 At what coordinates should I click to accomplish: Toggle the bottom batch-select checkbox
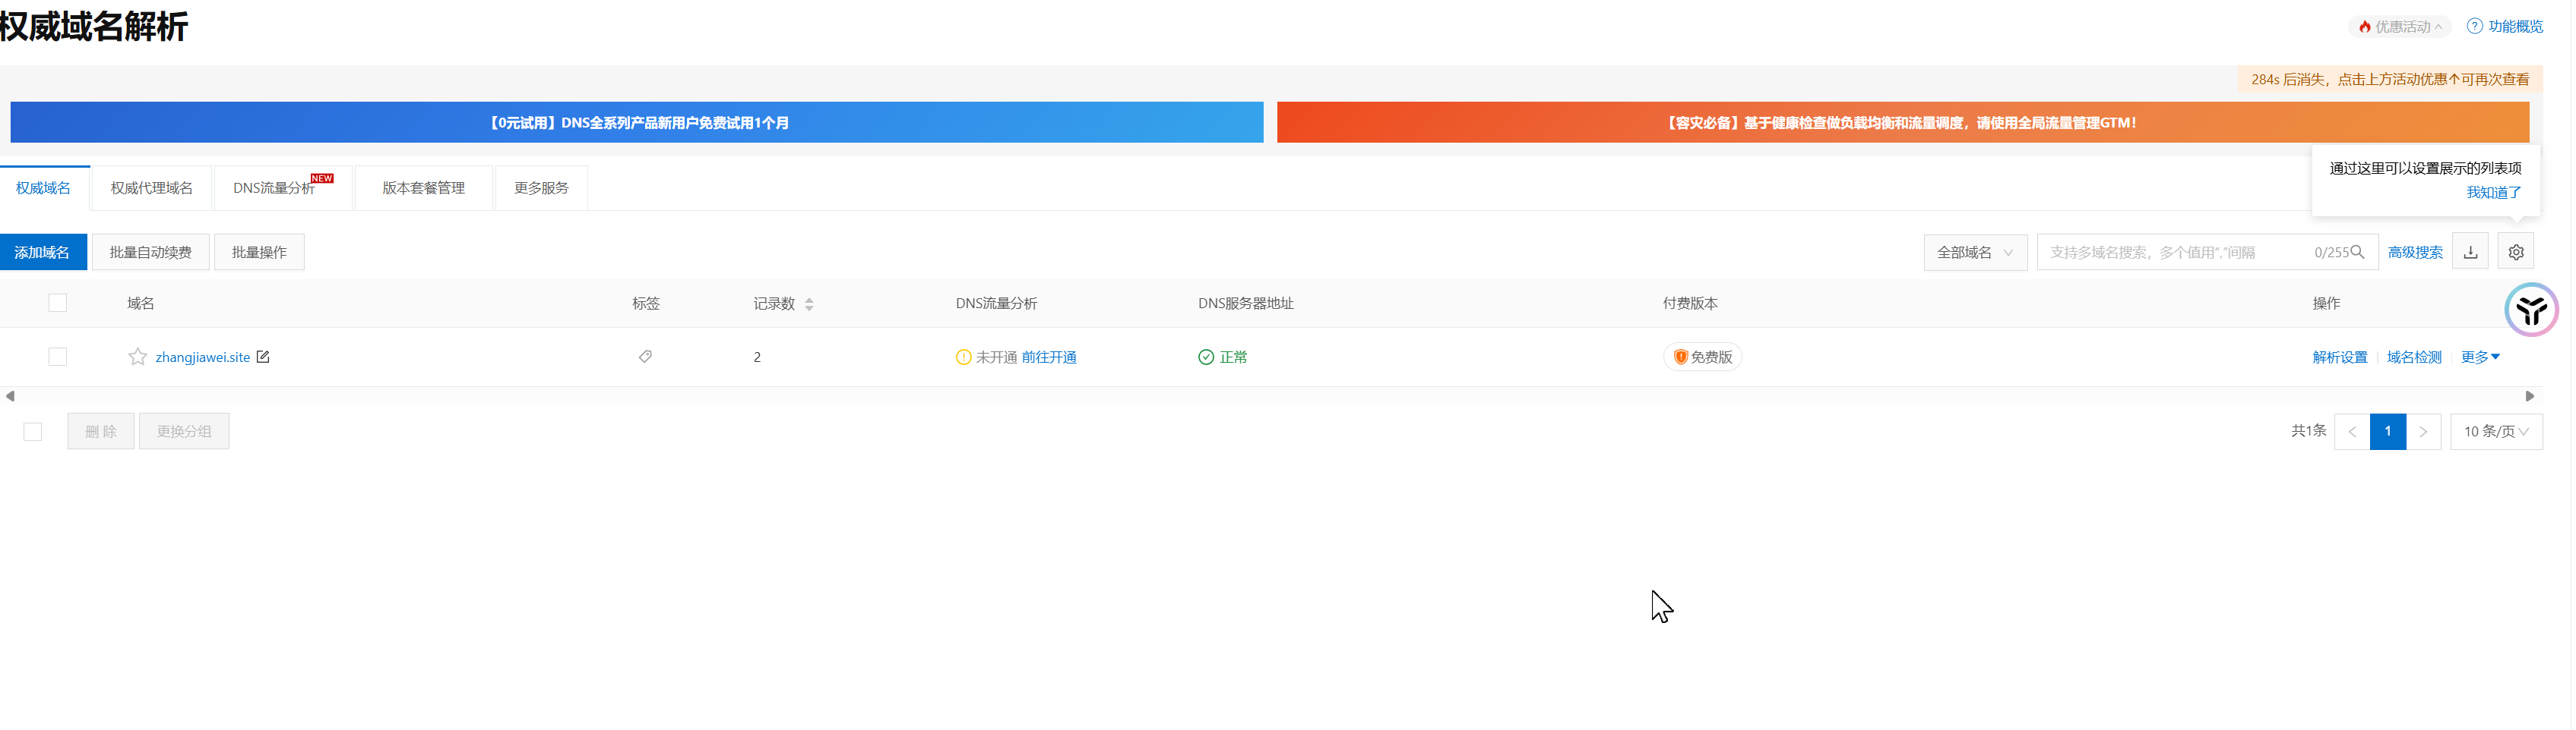click(x=33, y=432)
